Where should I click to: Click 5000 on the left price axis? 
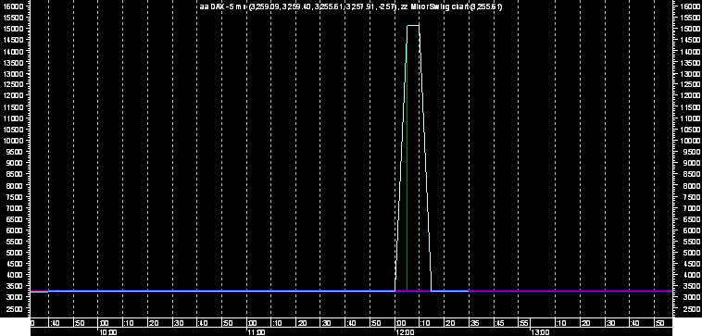click(x=14, y=253)
